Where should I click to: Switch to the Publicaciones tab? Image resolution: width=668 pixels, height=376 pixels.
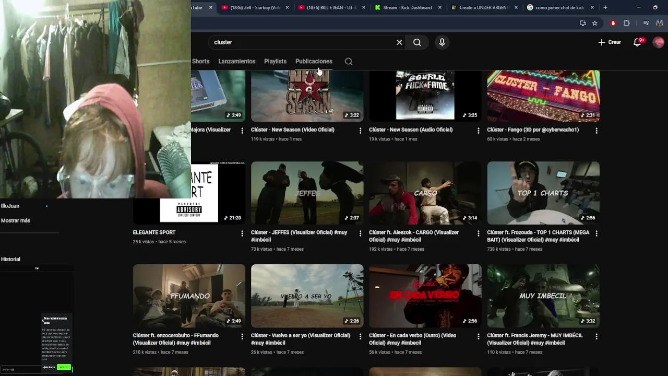[x=314, y=61]
